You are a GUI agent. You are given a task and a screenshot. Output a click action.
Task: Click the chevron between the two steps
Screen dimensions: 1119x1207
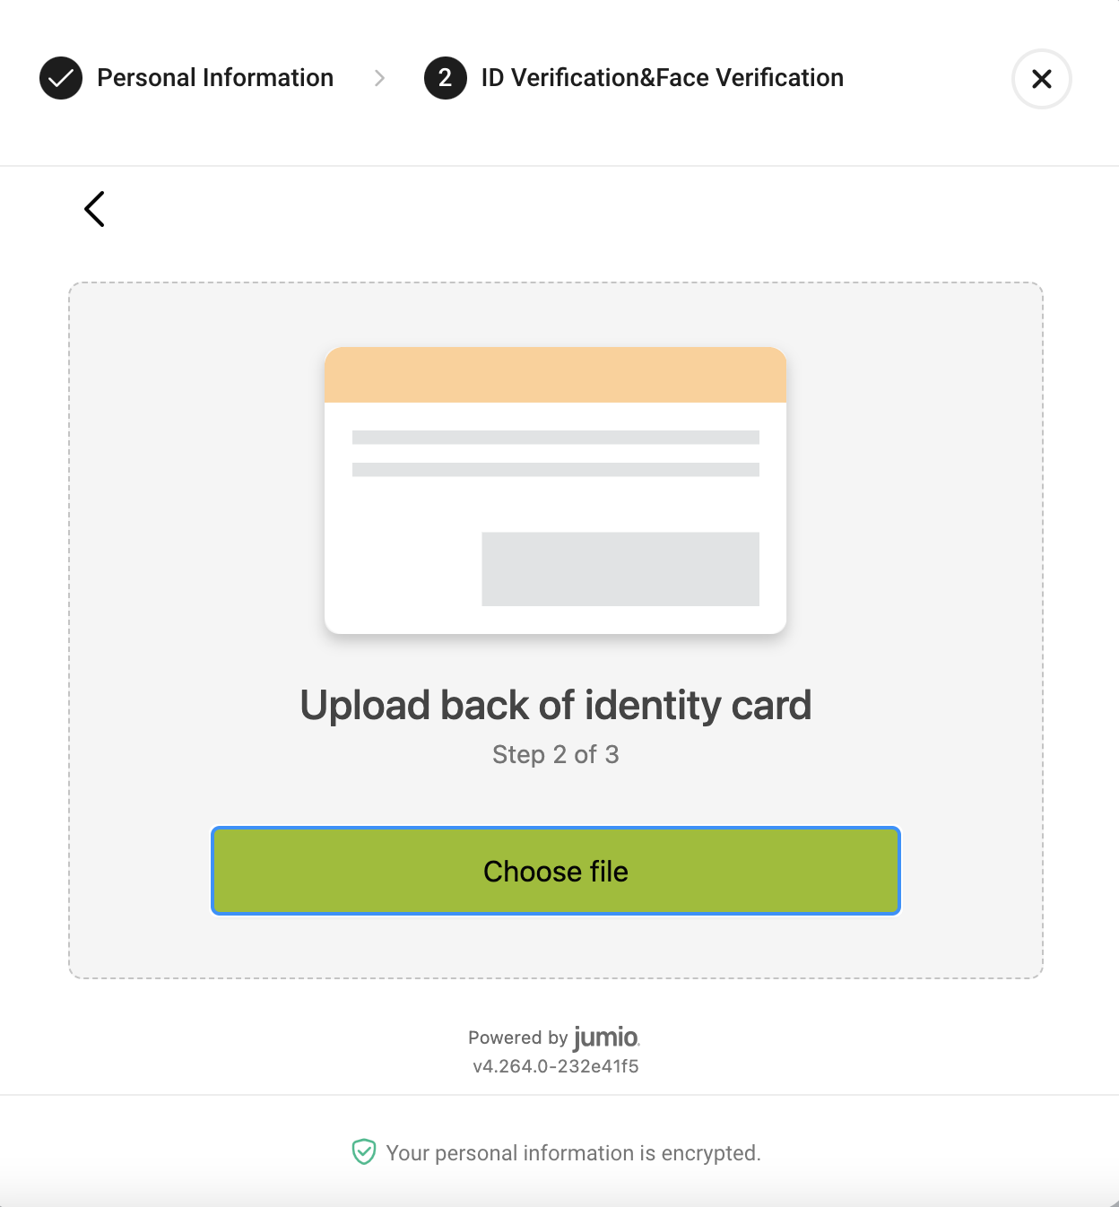click(379, 78)
